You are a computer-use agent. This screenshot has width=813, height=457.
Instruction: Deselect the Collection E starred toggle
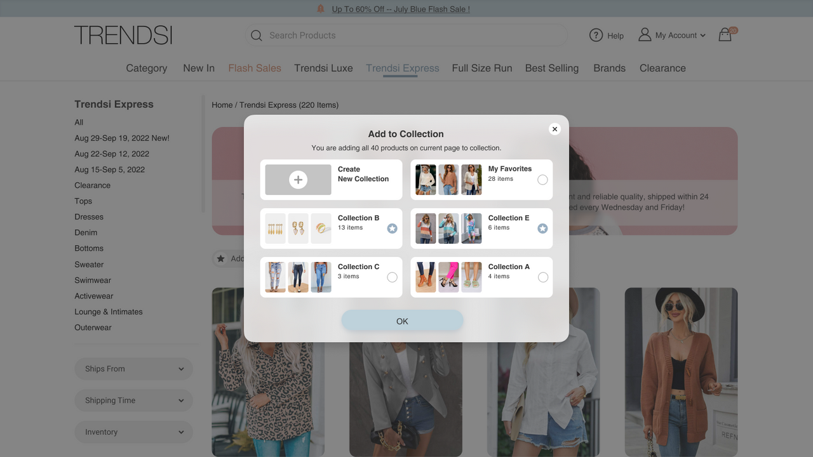[x=542, y=228]
